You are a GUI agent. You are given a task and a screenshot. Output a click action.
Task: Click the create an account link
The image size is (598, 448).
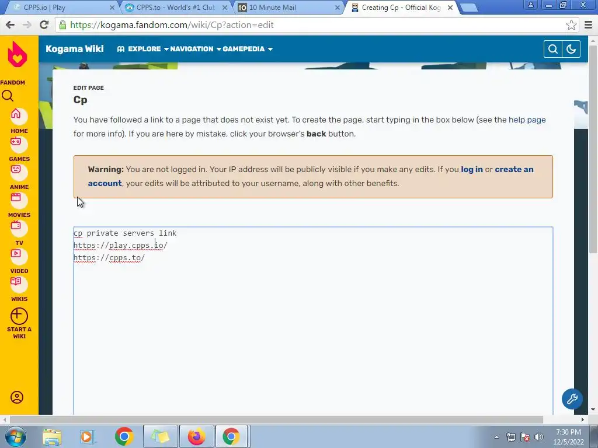tap(311, 176)
